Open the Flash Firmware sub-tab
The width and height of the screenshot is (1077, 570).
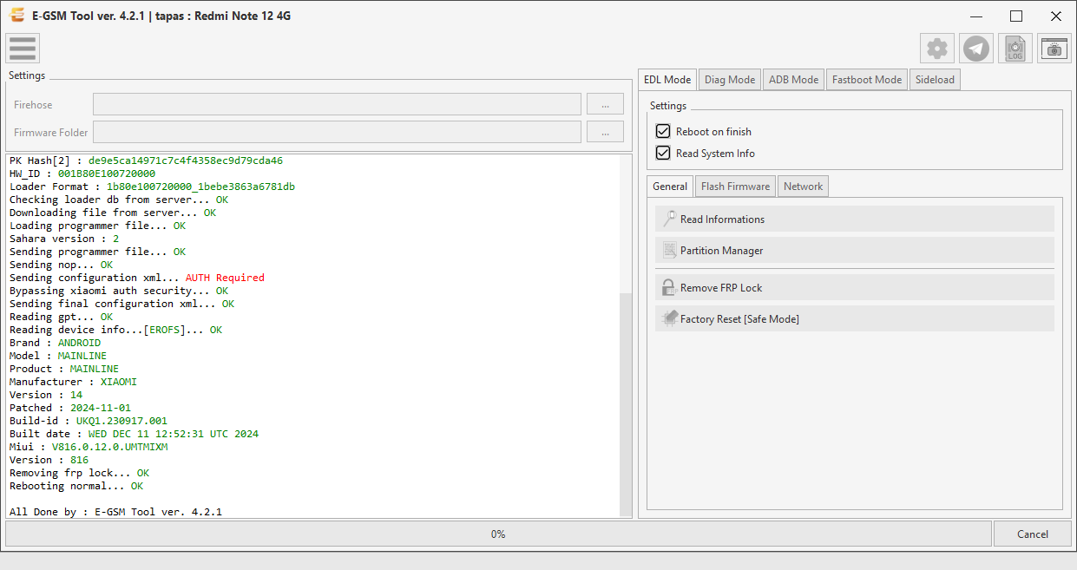(735, 187)
